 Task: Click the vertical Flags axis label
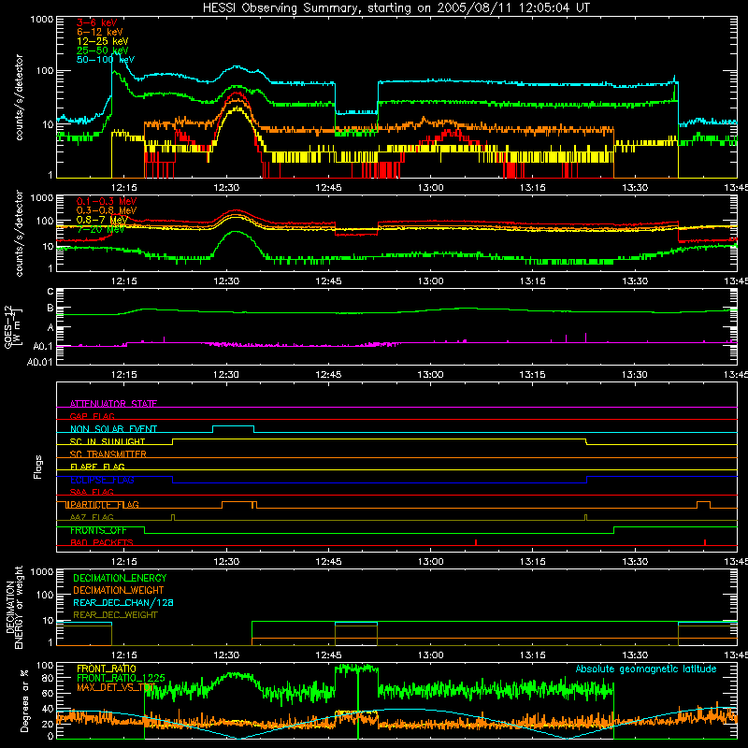[x=38, y=467]
